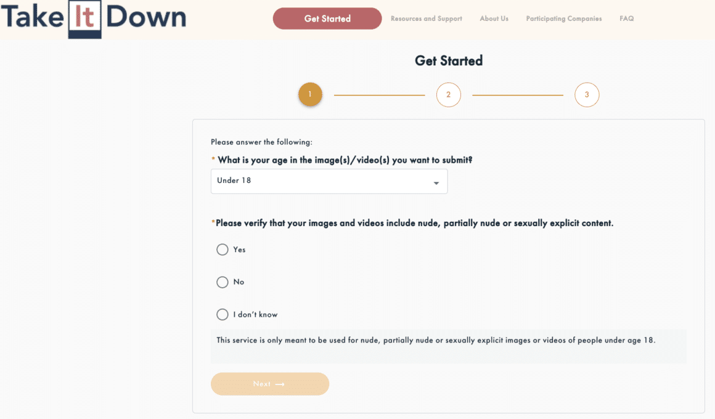Open Resources and Support menu item
The height and width of the screenshot is (419, 715).
click(427, 18)
